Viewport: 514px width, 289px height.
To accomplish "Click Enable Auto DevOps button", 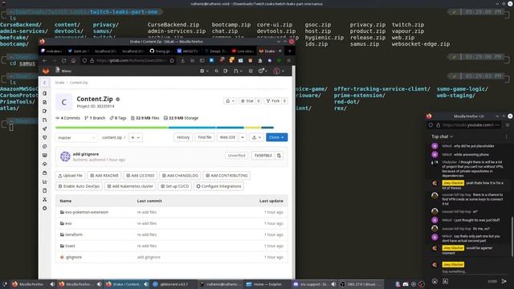I will (79, 186).
